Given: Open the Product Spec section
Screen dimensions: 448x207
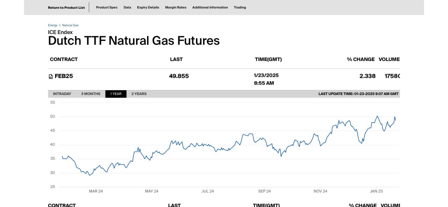Looking at the screenshot, I should coord(107,7).
